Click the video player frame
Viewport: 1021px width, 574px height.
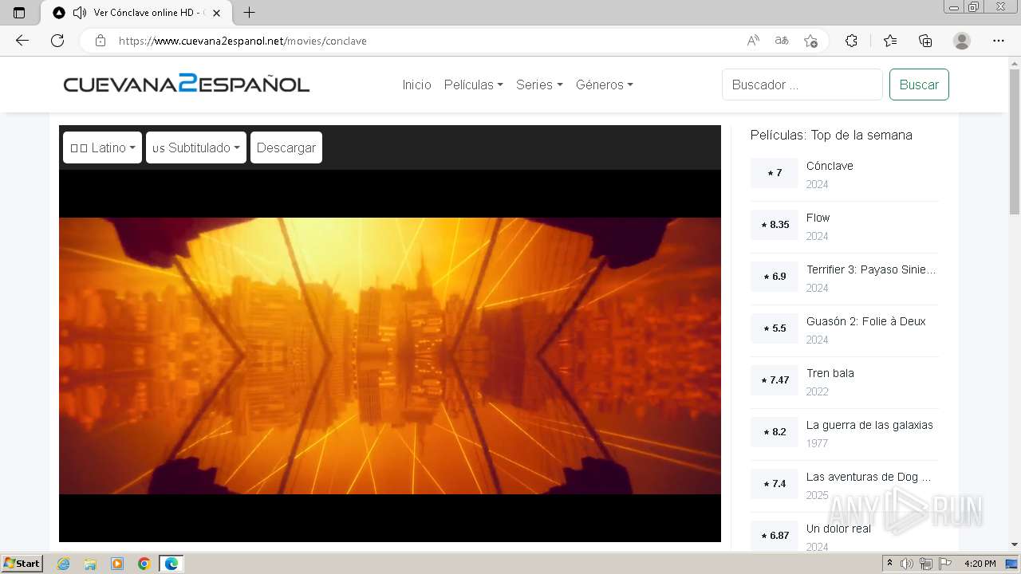pyautogui.click(x=390, y=356)
